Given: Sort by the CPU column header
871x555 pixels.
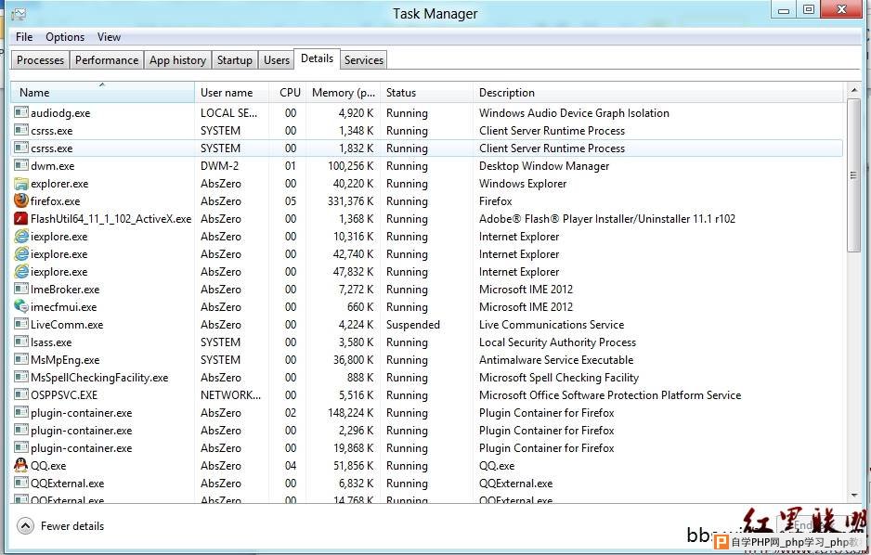Looking at the screenshot, I should click(290, 92).
